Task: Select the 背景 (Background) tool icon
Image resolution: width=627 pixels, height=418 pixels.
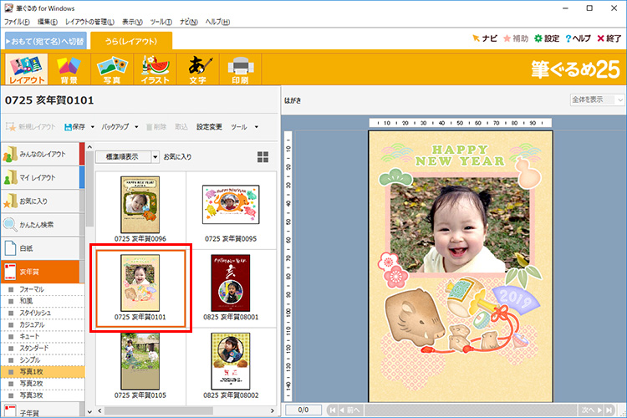Action: [x=69, y=69]
